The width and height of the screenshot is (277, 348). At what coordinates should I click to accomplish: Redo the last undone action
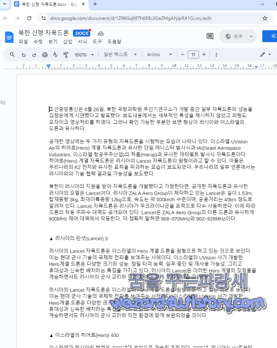[34, 55]
